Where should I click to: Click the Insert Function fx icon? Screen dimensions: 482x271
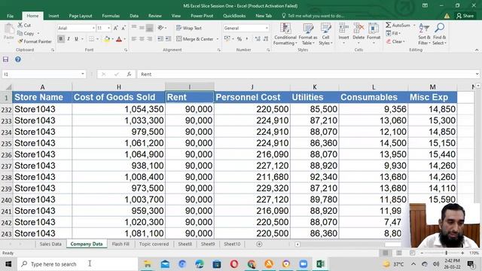click(x=129, y=74)
